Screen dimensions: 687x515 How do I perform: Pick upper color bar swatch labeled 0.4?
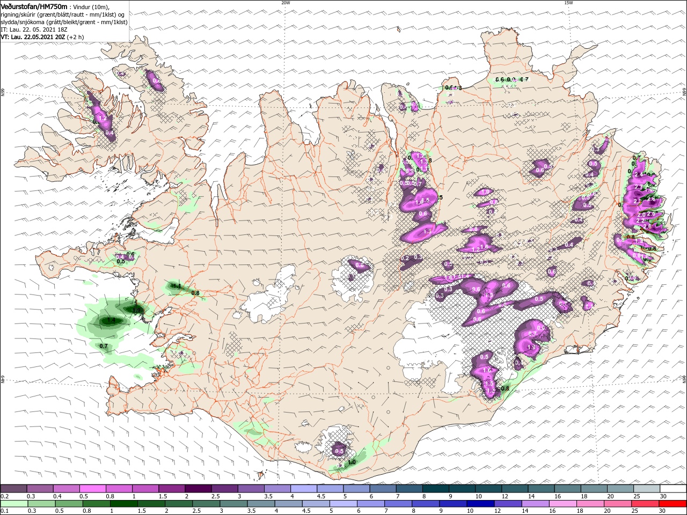pyautogui.click(x=67, y=489)
